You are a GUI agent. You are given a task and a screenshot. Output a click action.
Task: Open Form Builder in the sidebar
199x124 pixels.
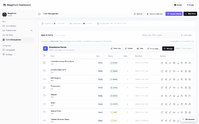coord(18,26)
